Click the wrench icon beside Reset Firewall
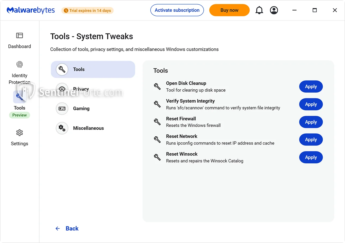The width and height of the screenshot is (345, 243). pos(157,122)
